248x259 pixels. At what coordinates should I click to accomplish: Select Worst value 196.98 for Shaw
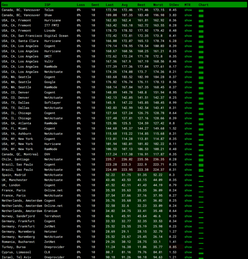159,15
